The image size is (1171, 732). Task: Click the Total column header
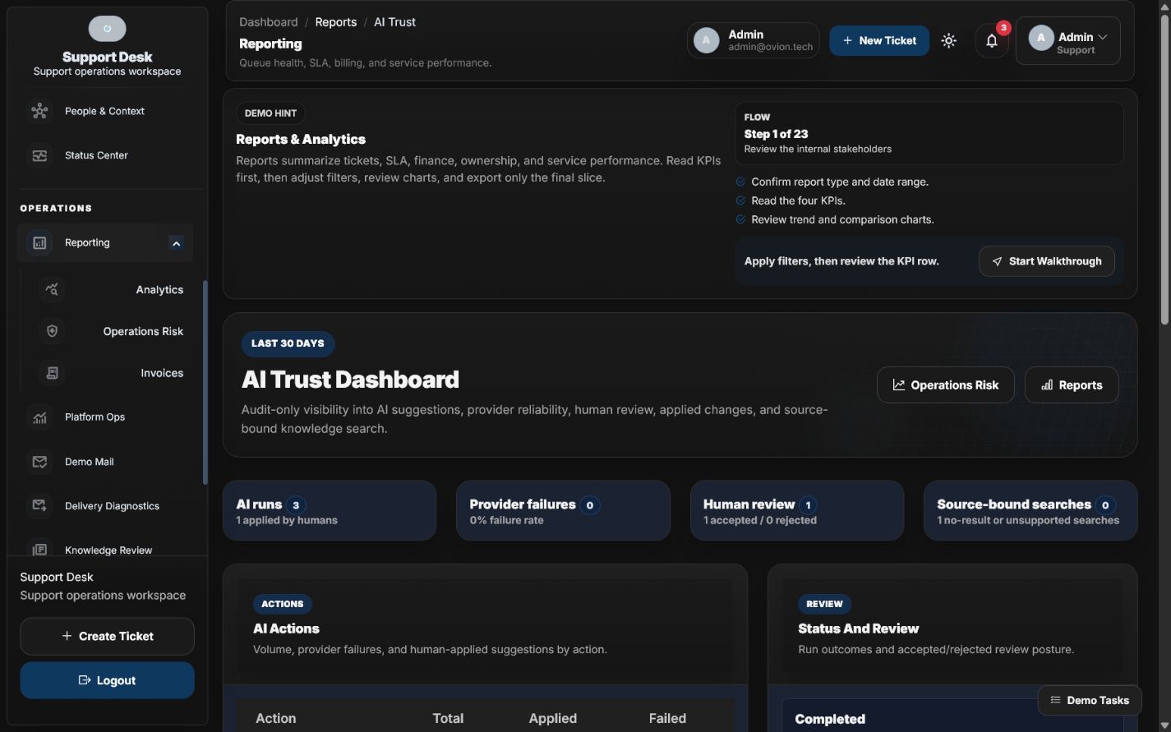click(x=448, y=718)
